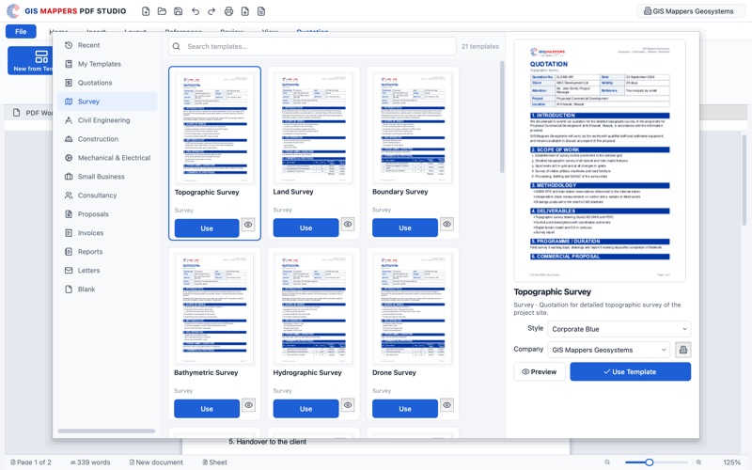Open the File menu
Viewport: 752px width, 470px height.
point(21,31)
